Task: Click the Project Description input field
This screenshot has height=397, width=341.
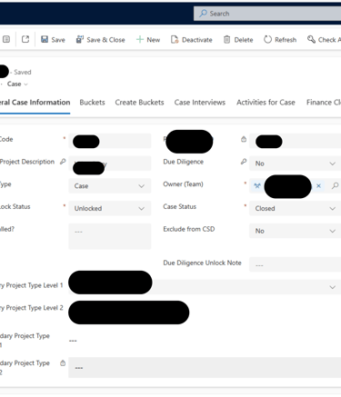Action: pyautogui.click(x=110, y=164)
